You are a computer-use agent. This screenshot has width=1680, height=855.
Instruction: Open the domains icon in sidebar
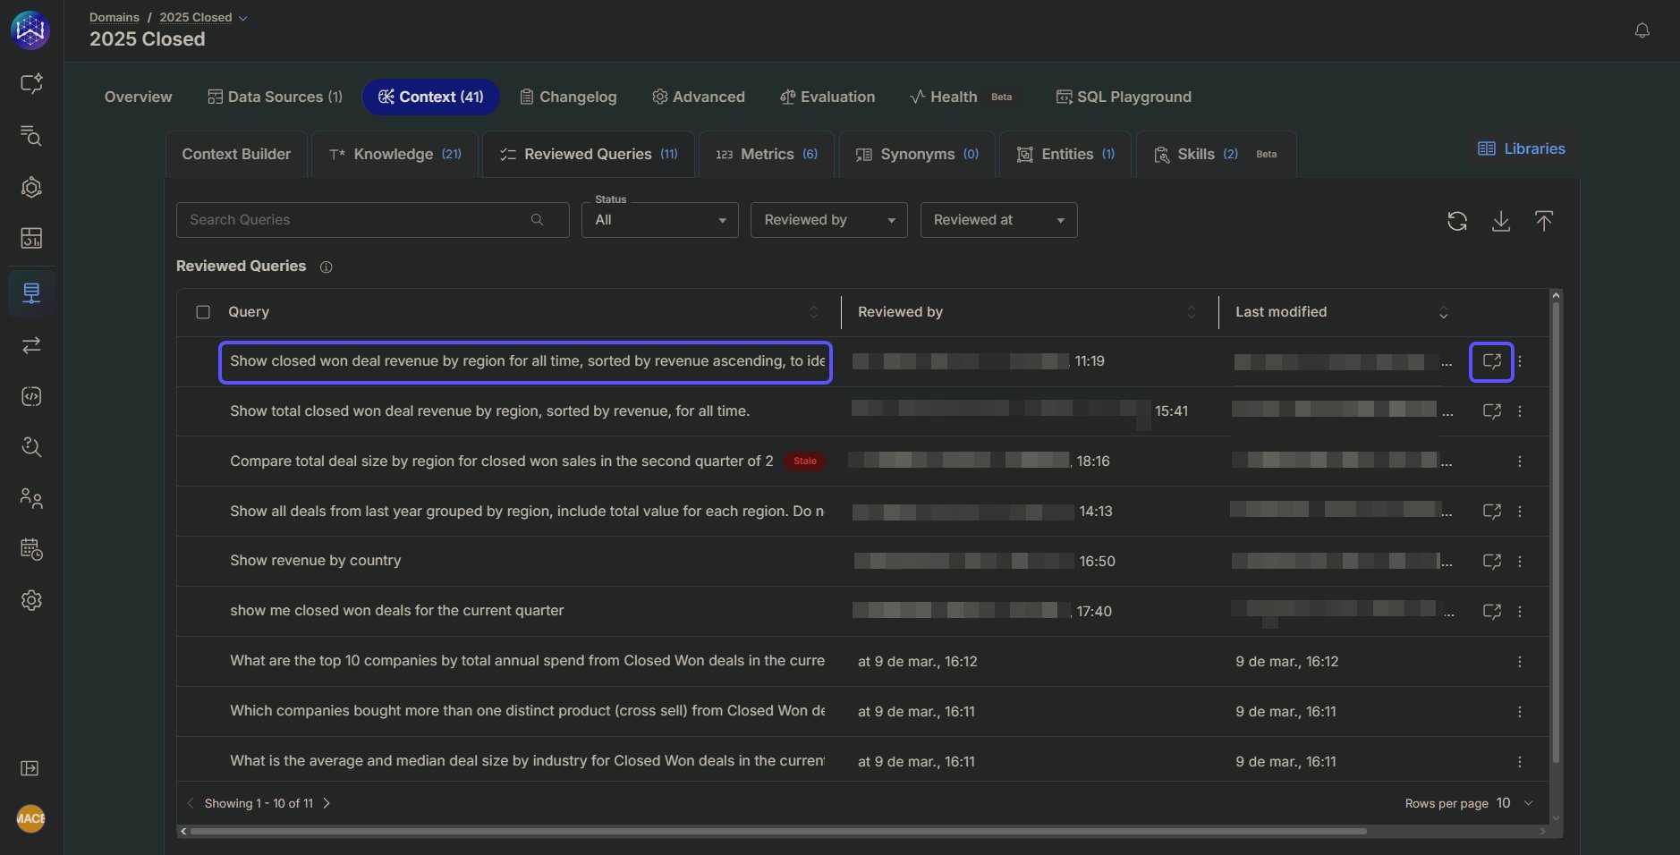pos(31,293)
